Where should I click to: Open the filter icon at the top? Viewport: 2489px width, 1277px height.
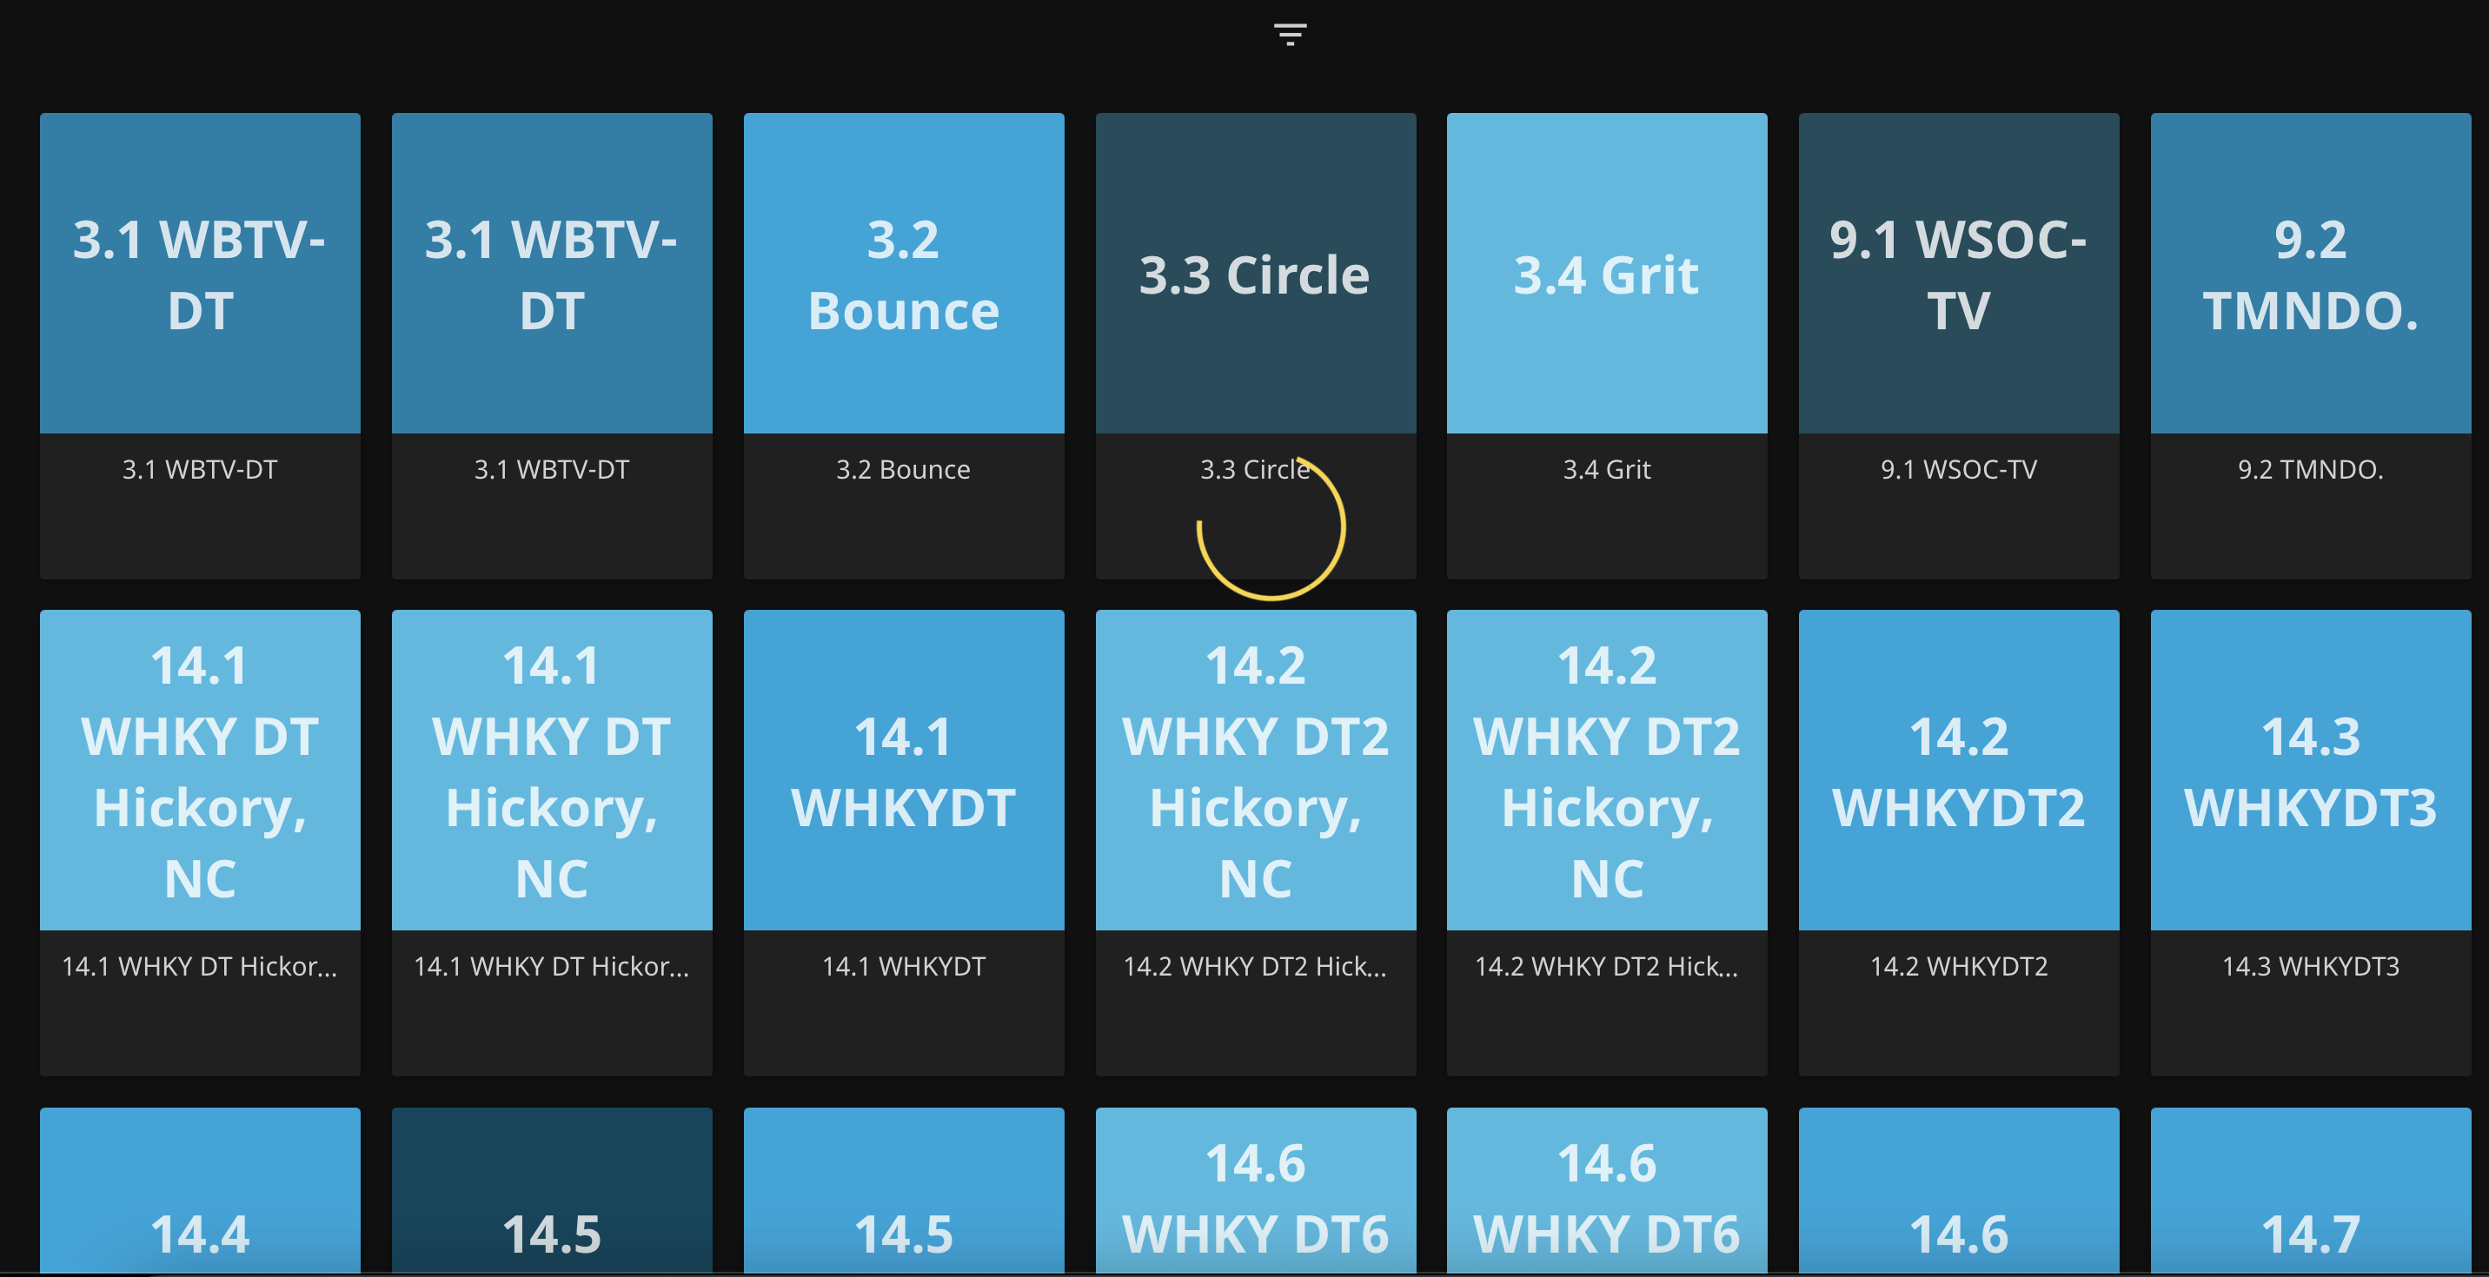point(1290,35)
